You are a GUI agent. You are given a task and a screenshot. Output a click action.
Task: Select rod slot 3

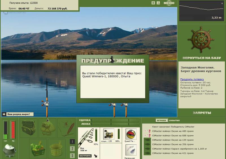click(x=72, y=156)
